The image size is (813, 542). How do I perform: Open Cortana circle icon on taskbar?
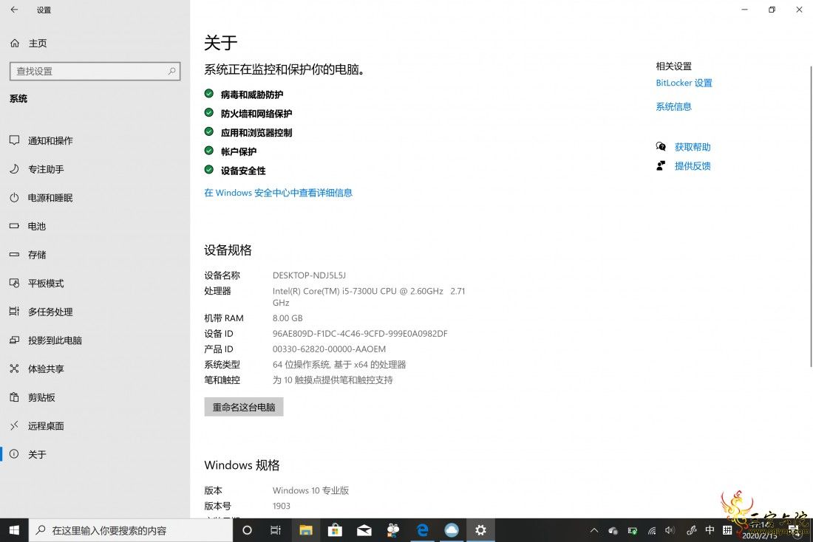(248, 530)
